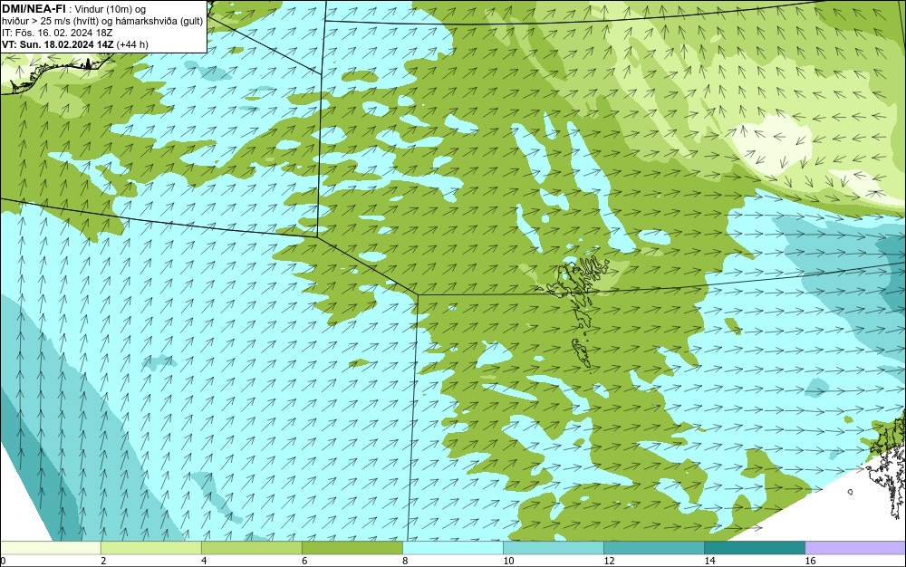Click the 'Vindur (10m) og' label

[111, 9]
